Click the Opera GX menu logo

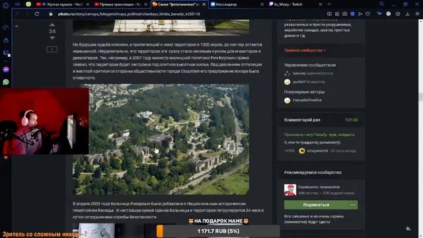[x=6, y=5]
